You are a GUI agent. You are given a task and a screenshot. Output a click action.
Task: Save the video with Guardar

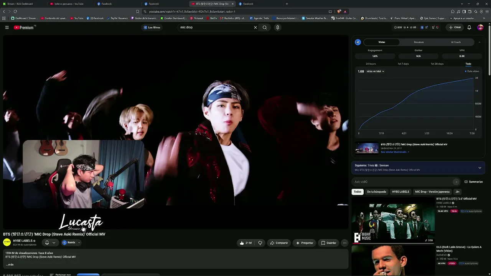click(x=329, y=243)
